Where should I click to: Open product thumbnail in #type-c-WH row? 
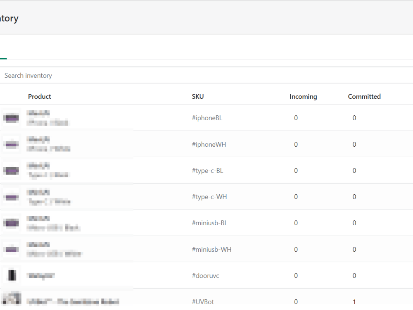(11, 197)
